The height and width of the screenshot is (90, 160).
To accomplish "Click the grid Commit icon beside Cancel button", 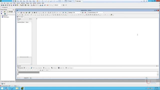I will [40, 70].
